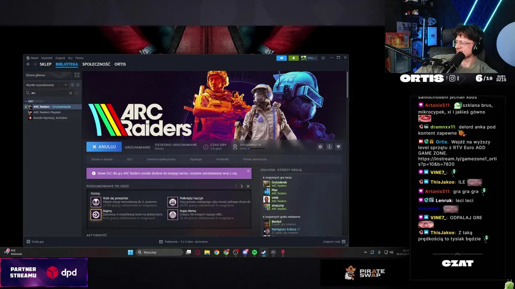Viewport: 515px width, 289px height.
Task: Click the Steam back navigation arrow
Action: tap(28, 64)
